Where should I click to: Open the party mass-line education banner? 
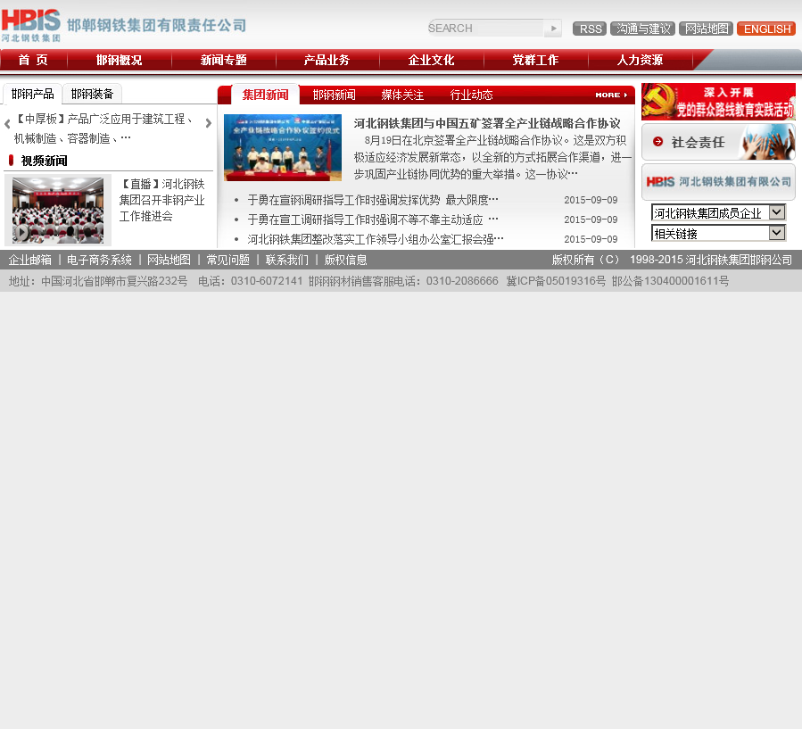pyautogui.click(x=718, y=102)
